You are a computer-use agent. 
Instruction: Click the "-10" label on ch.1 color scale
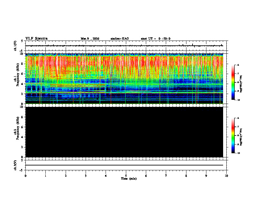click(238, 100)
